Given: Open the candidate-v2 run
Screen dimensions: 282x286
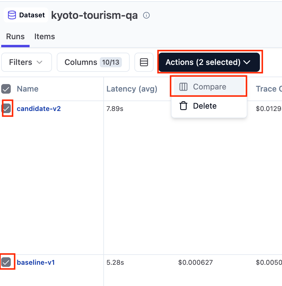Looking at the screenshot, I should tap(39, 109).
